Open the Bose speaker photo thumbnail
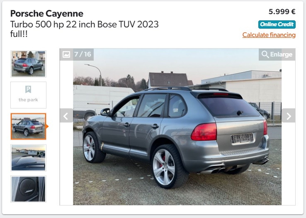 [28, 189]
